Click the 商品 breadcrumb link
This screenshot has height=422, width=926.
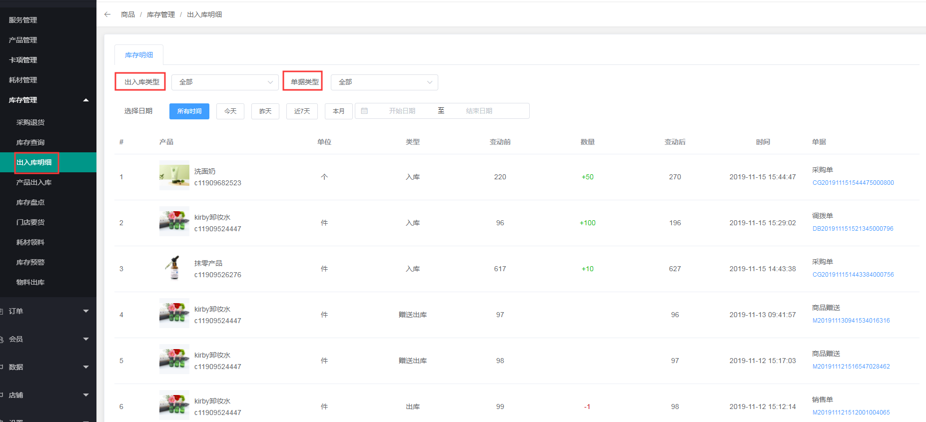pyautogui.click(x=128, y=14)
